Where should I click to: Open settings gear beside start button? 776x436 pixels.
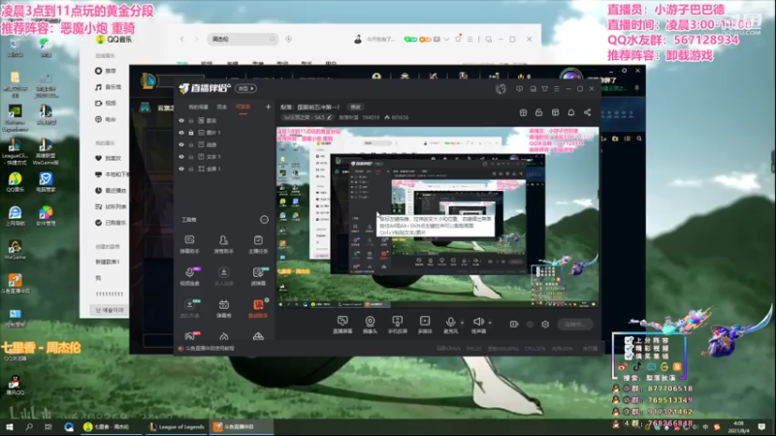coord(545,325)
